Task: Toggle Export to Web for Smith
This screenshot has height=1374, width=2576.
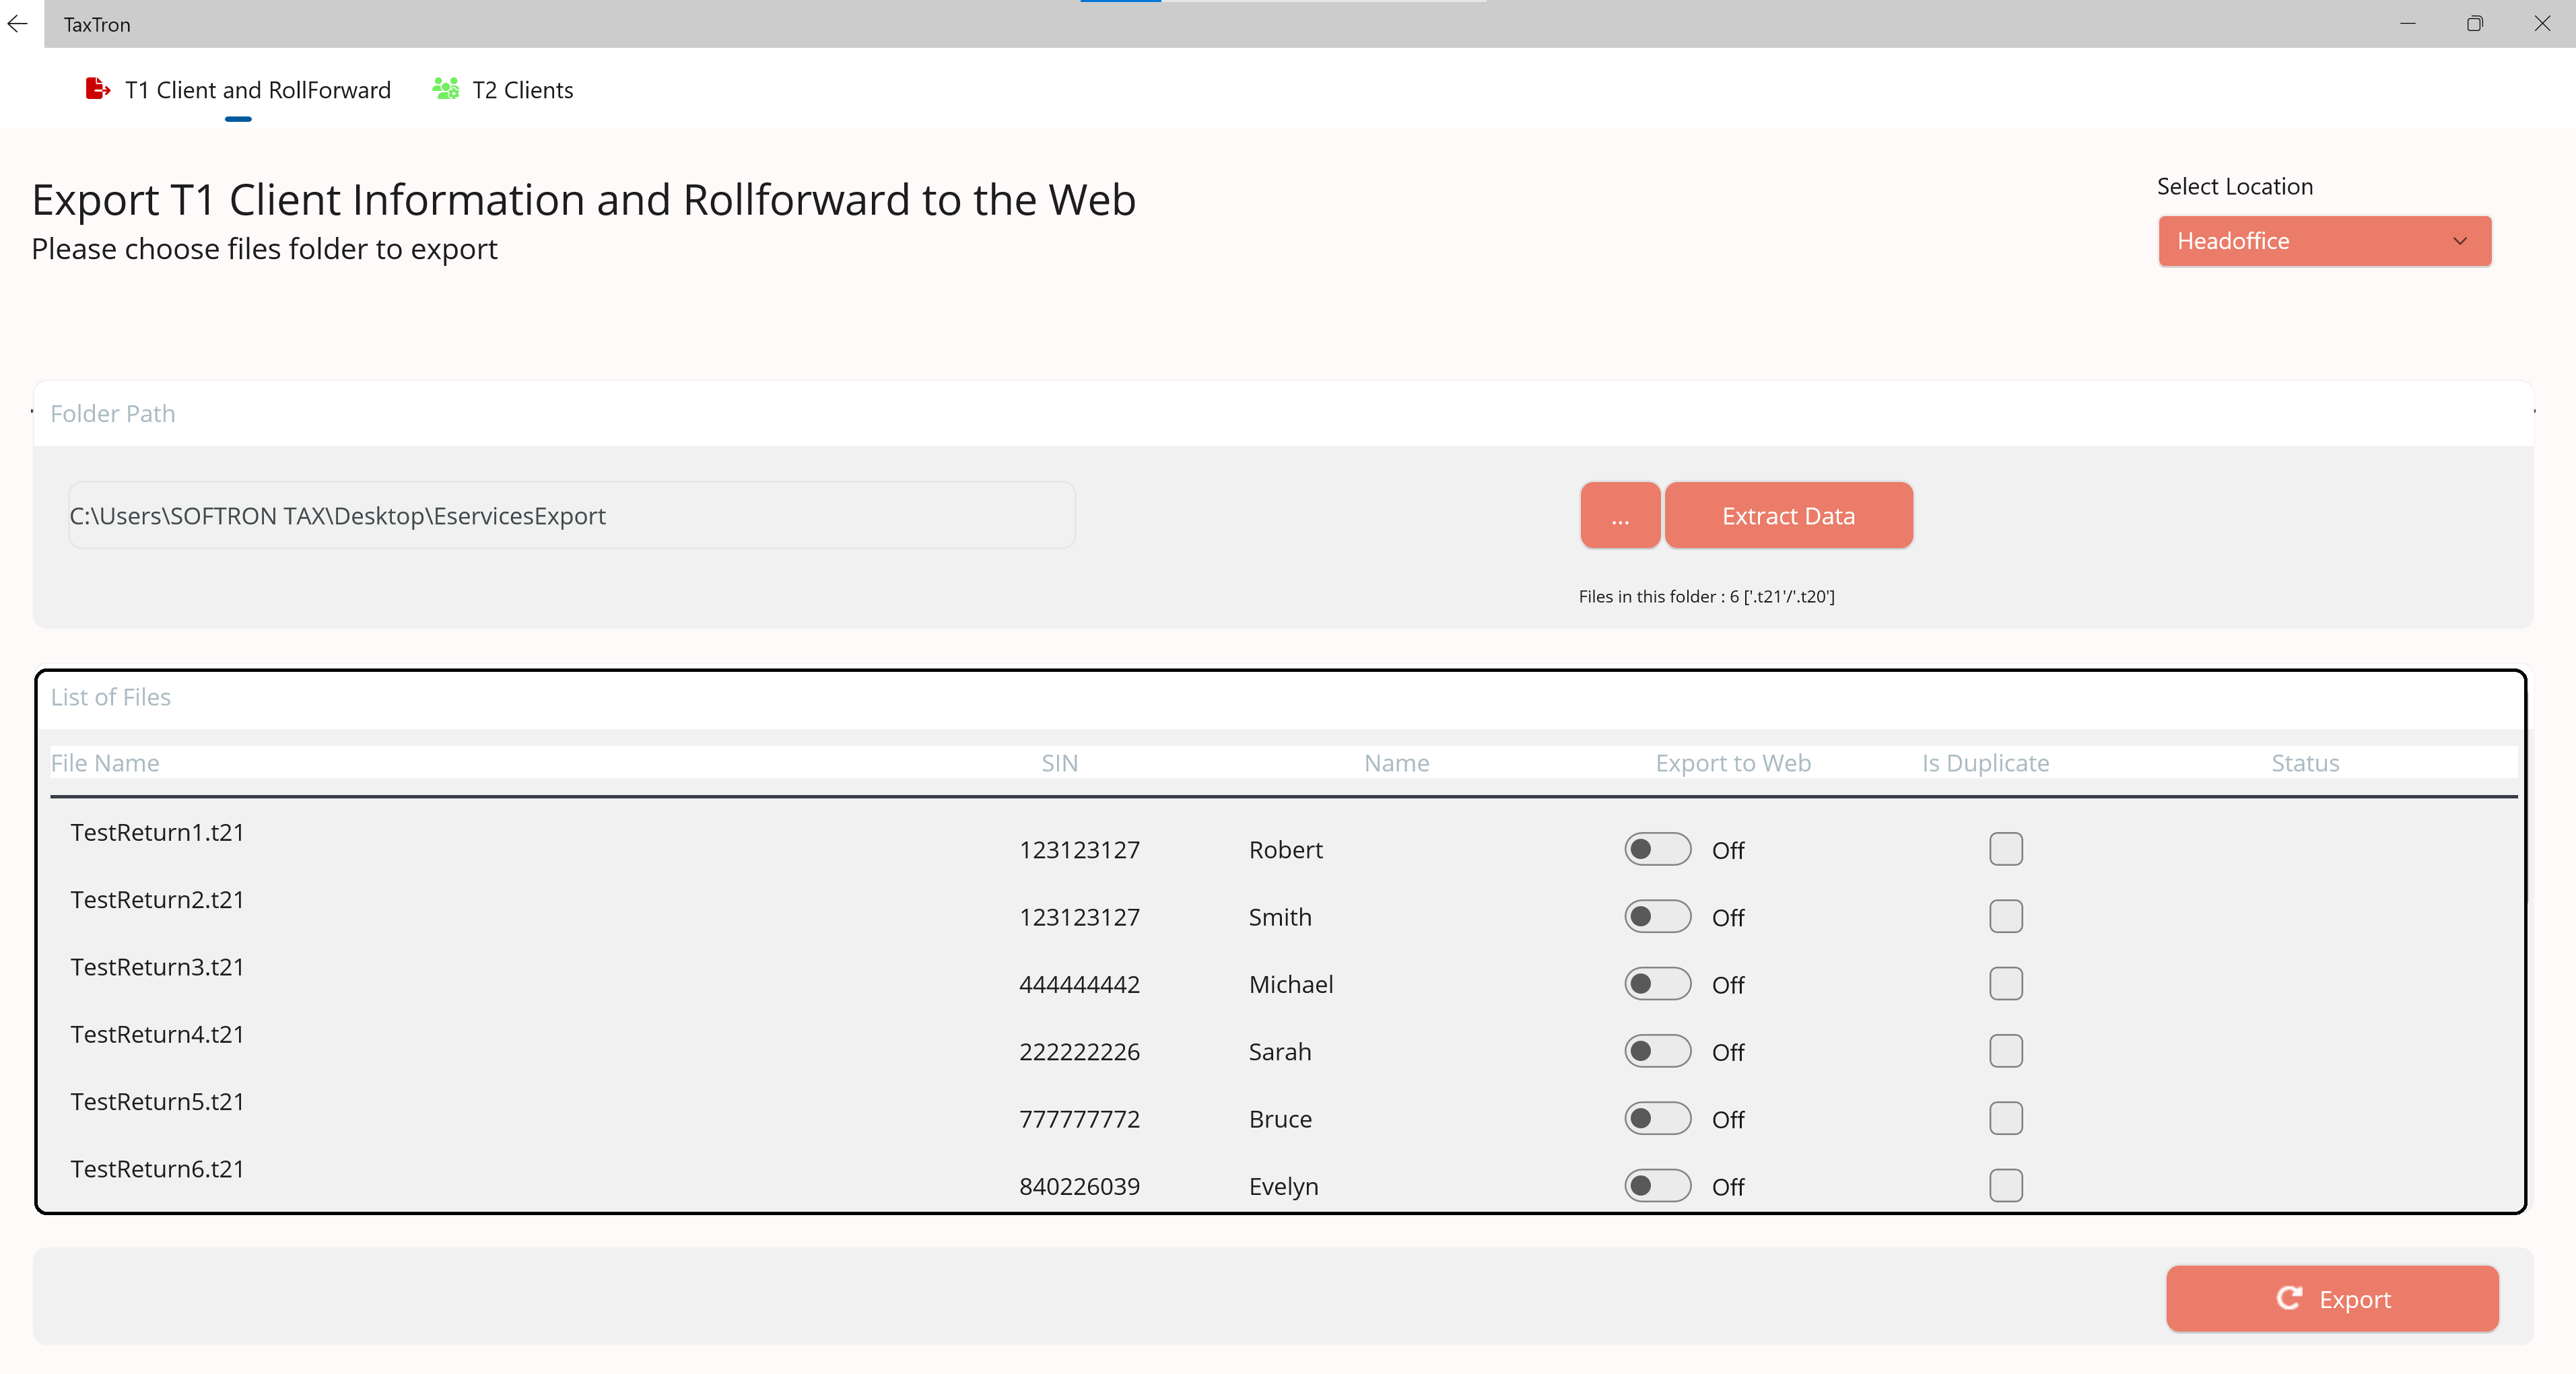Action: coord(1657,916)
